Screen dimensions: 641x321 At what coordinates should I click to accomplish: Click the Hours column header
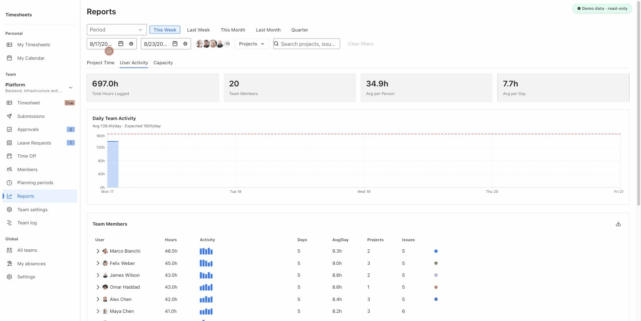(x=171, y=240)
